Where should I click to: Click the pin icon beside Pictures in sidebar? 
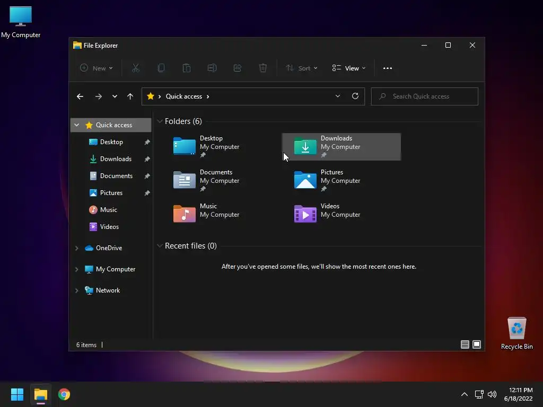tap(147, 193)
